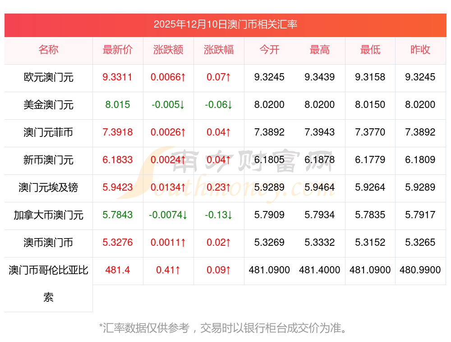Select the 最新价 column header
This screenshot has width=451, height=342.
click(x=118, y=50)
